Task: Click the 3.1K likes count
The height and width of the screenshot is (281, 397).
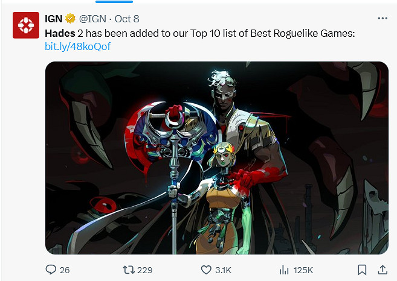Action: click(x=224, y=270)
